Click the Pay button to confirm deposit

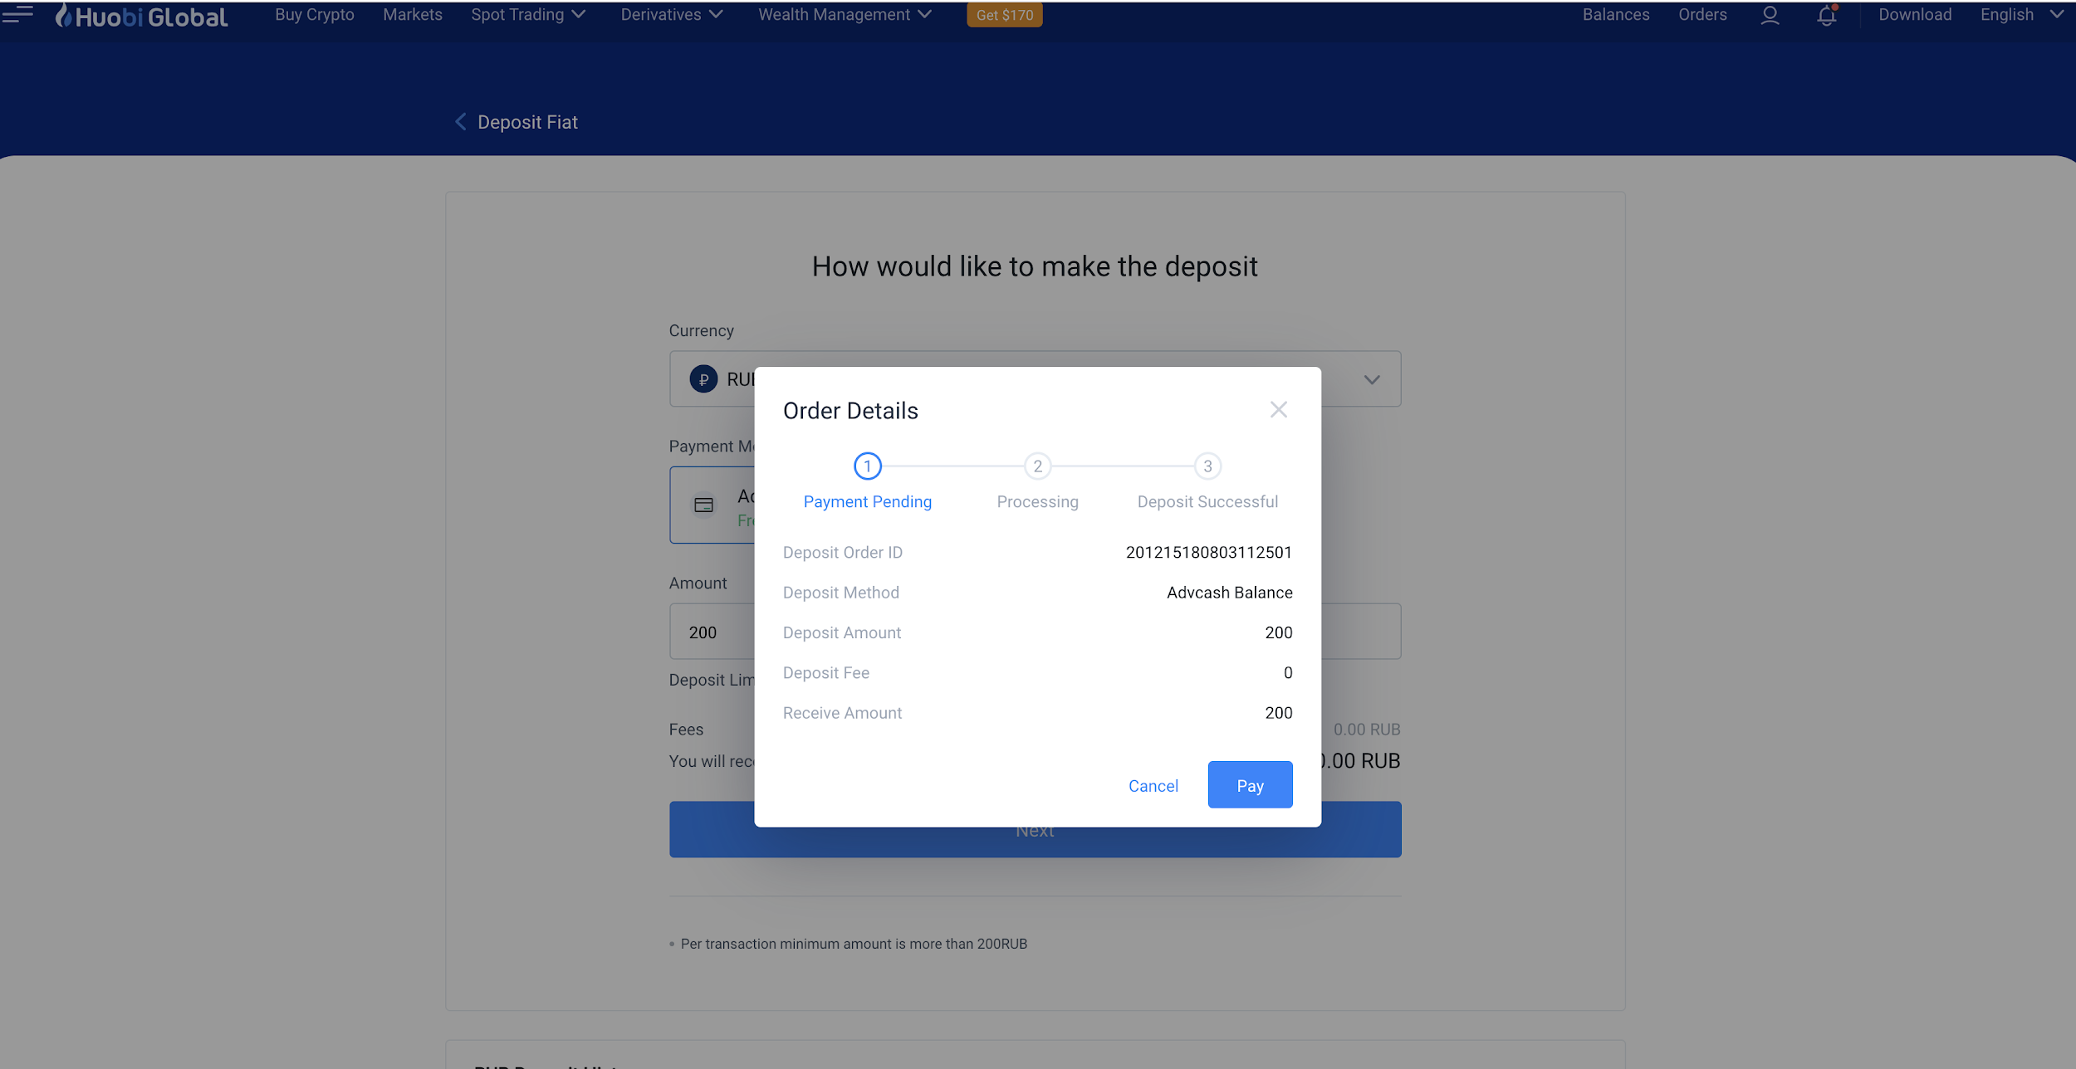coord(1250,784)
